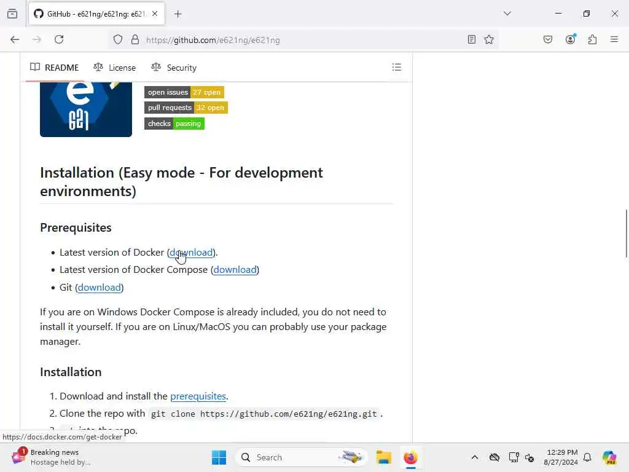
Task: Open the Docker Compose download link
Action: click(235, 270)
